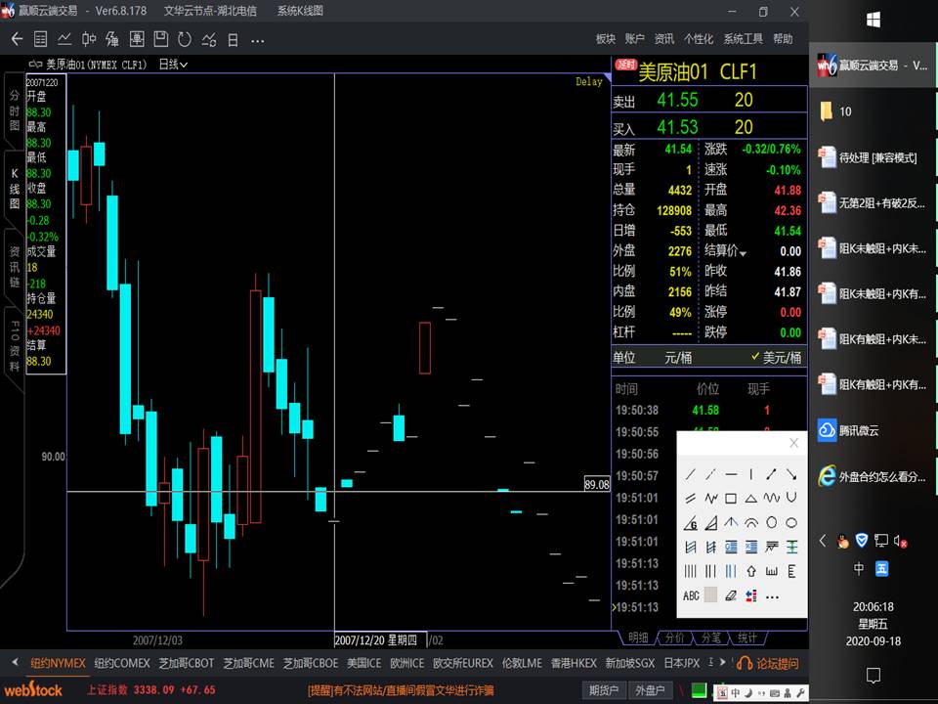Screen dimensions: 938x704
Task: Pick the triangle drawing tool
Action: coord(751,499)
